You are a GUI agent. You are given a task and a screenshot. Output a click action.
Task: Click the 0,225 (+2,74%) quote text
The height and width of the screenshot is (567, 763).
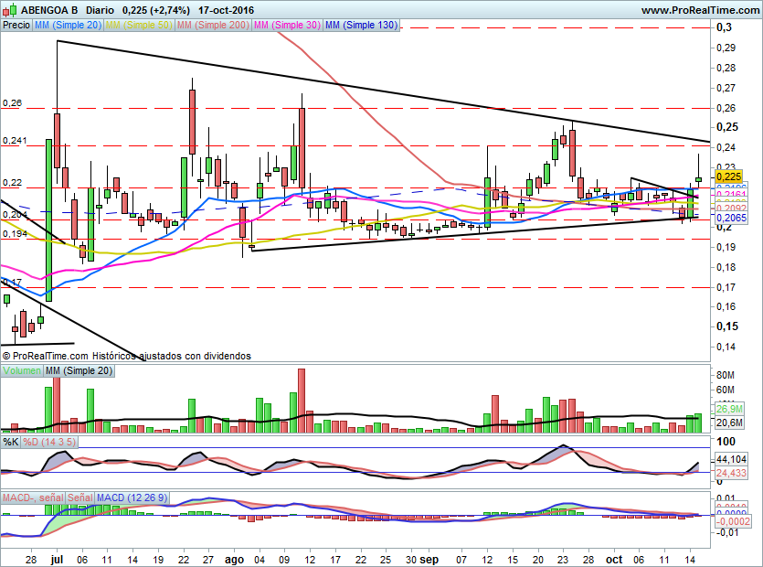pos(155,10)
